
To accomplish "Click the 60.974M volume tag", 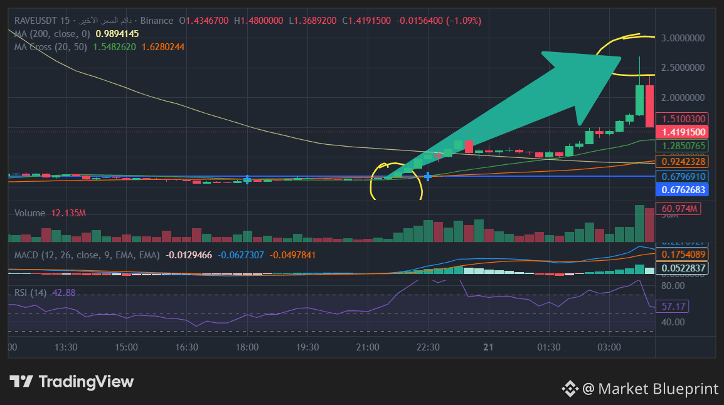I will click(678, 209).
